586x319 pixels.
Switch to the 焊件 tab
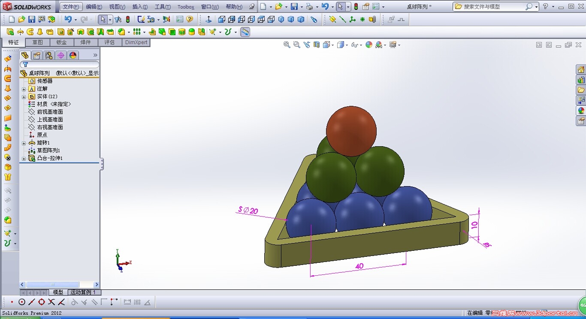point(86,42)
